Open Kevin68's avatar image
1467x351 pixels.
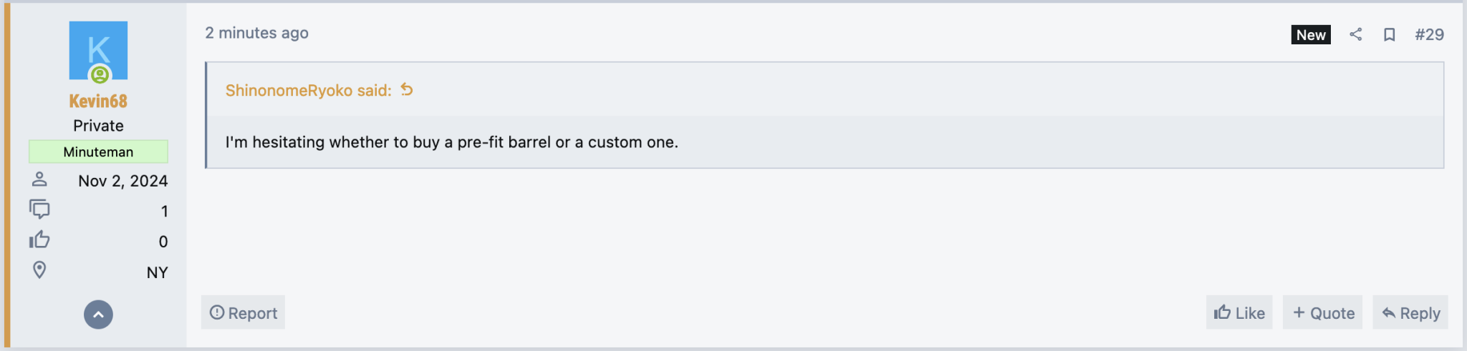pyautogui.click(x=98, y=50)
